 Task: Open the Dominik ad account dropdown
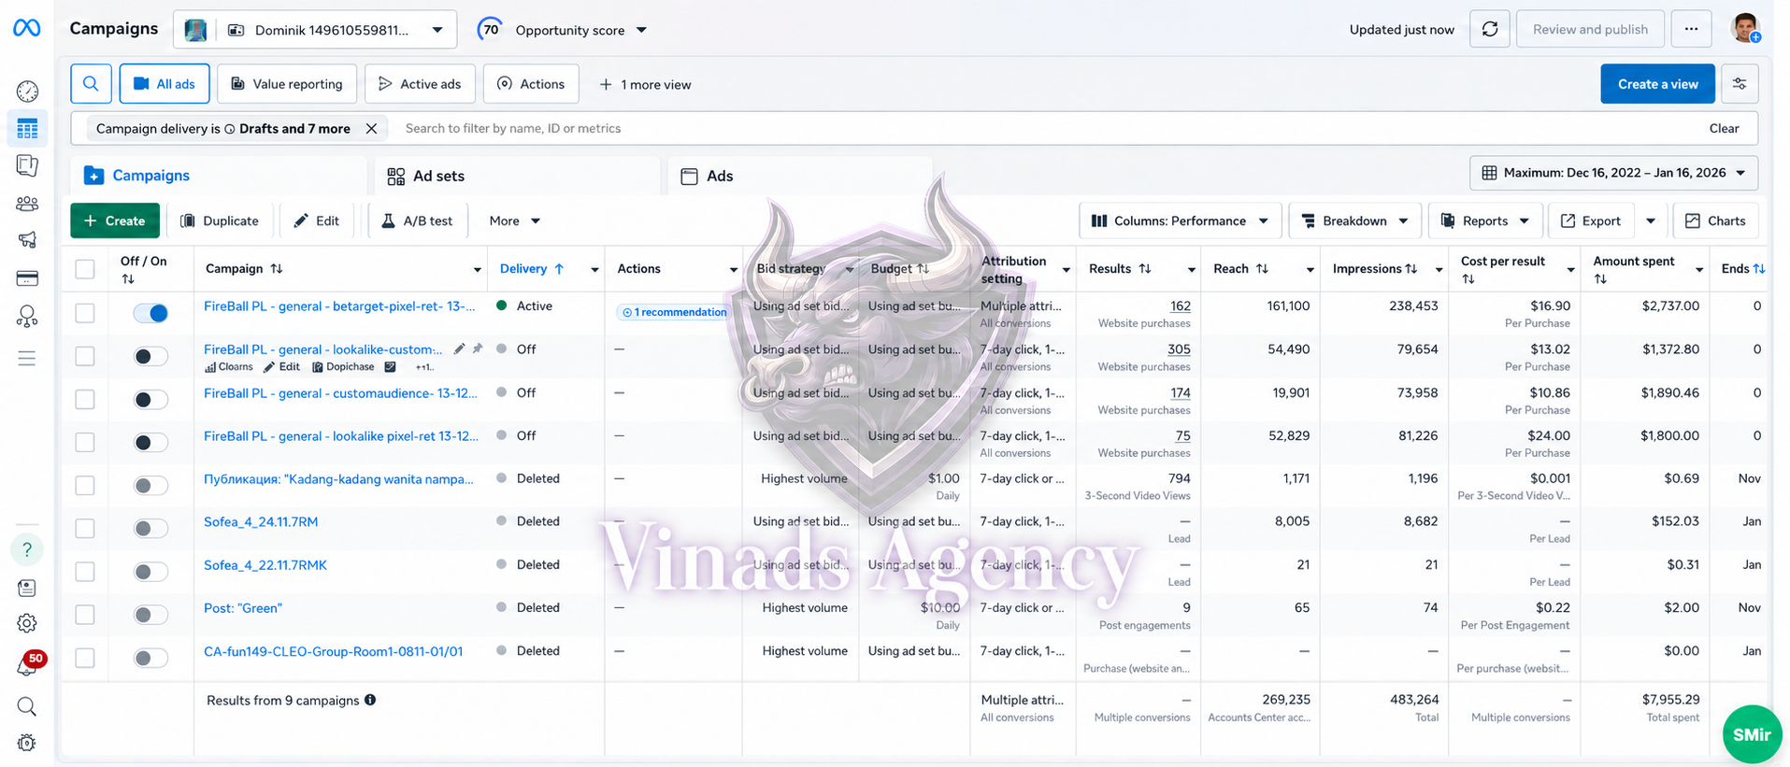pos(315,30)
